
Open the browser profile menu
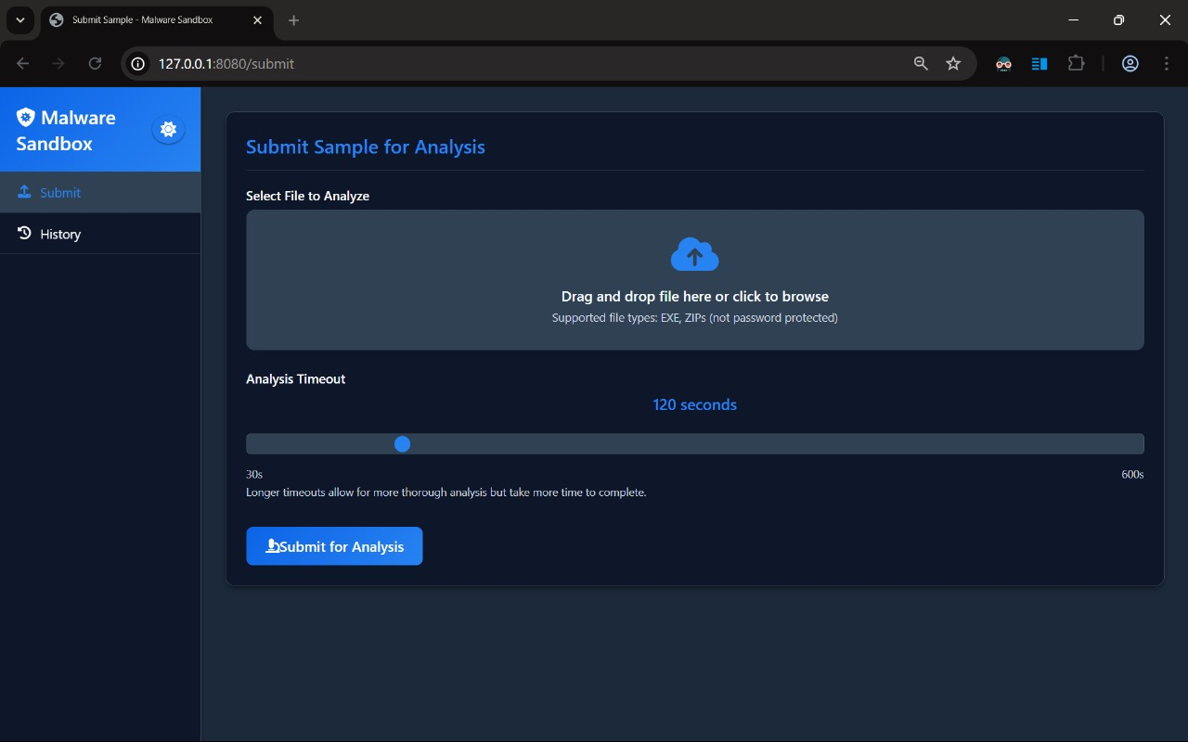(1130, 64)
